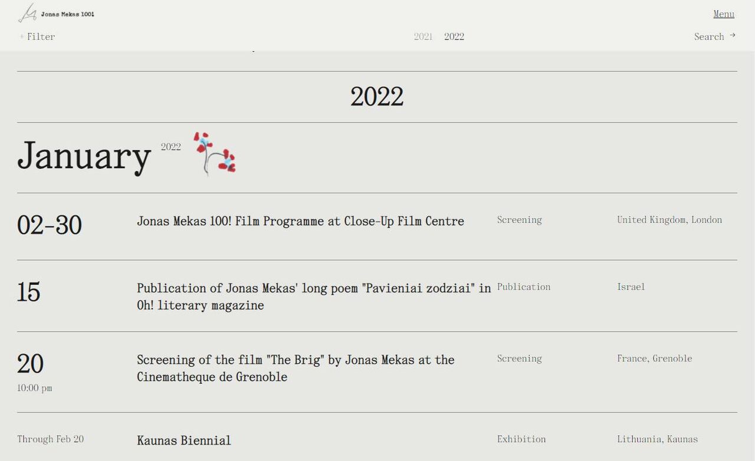The width and height of the screenshot is (755, 461).
Task: Click the 02-30 date entry
Action: 50,225
